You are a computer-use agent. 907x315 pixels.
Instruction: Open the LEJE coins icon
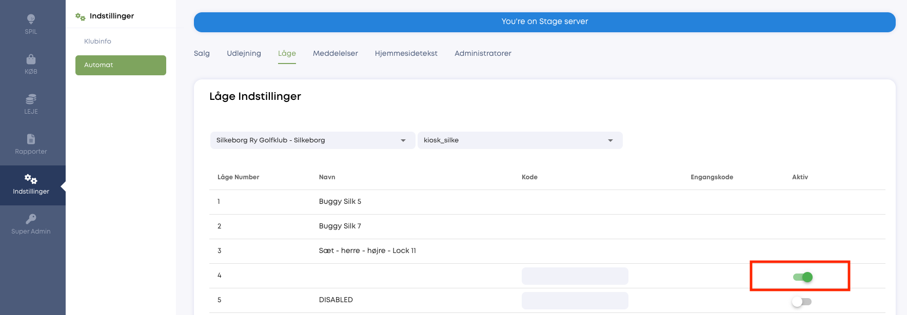coord(31,99)
